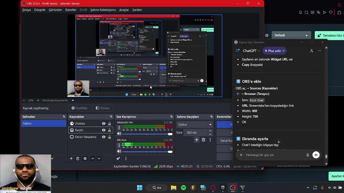Open audio mixer three-dot menu at bottom
The width and height of the screenshot is (344, 193).
pos(126,158)
